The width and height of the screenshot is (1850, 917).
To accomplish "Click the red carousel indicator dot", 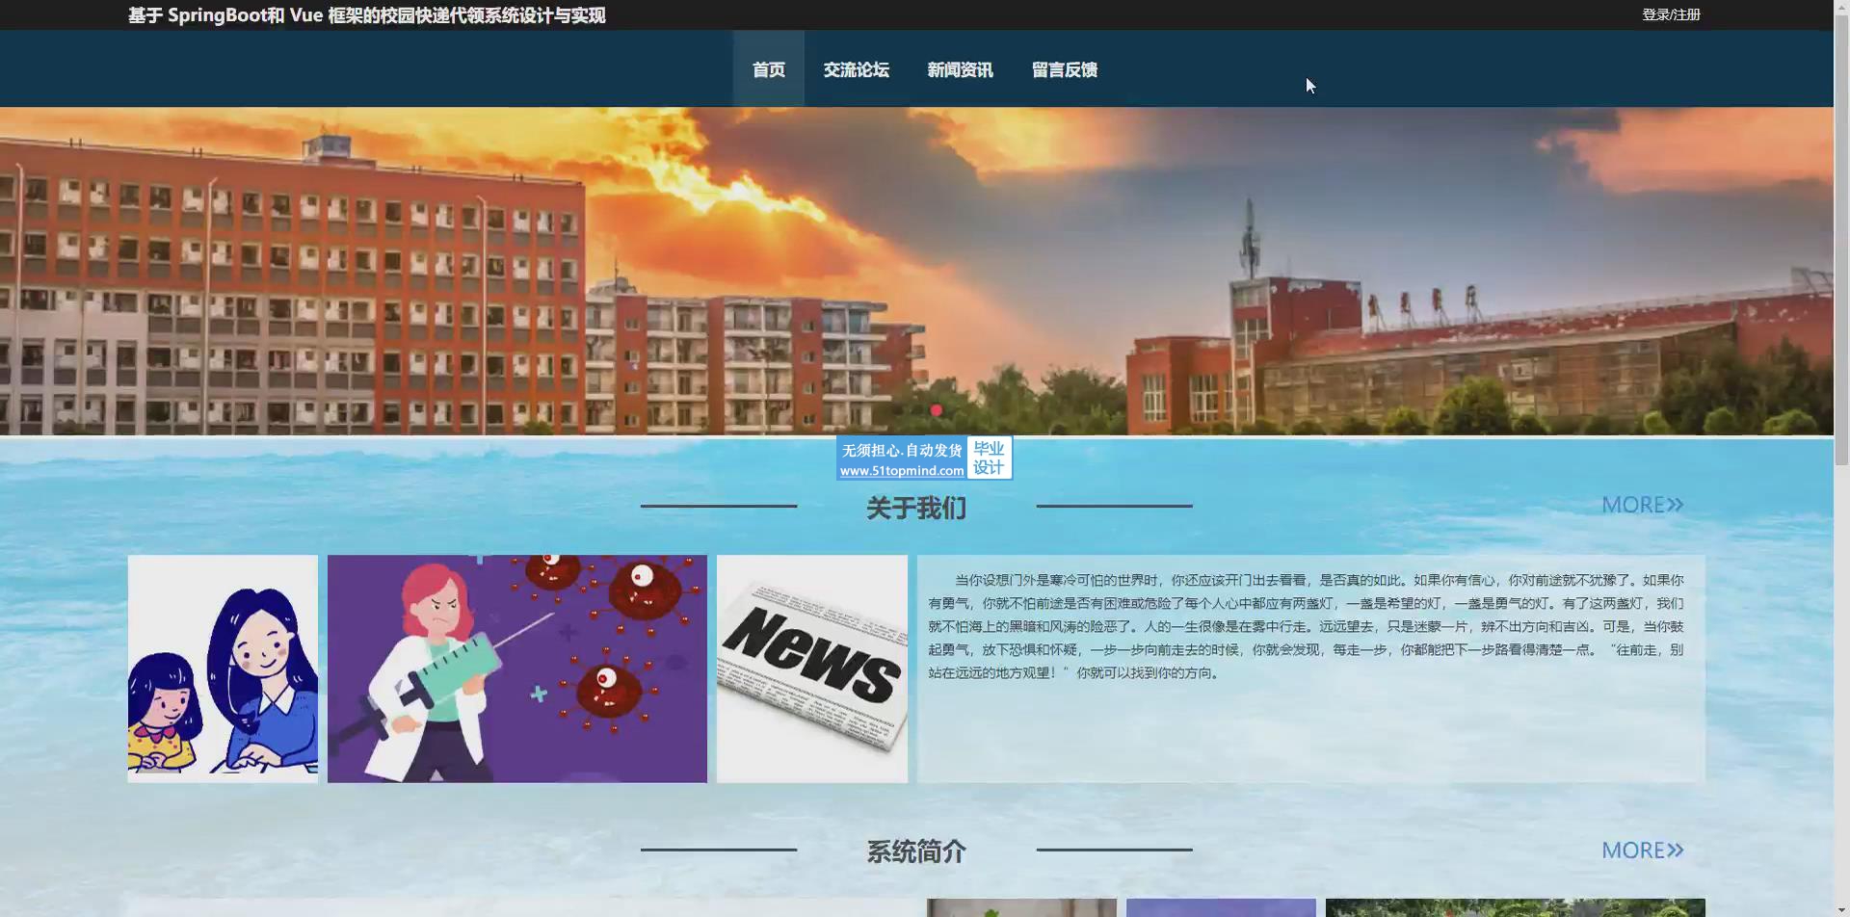I will (936, 410).
